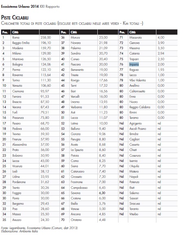Click the first Città column header
The width and height of the screenshot is (191, 247).
click(15, 32)
